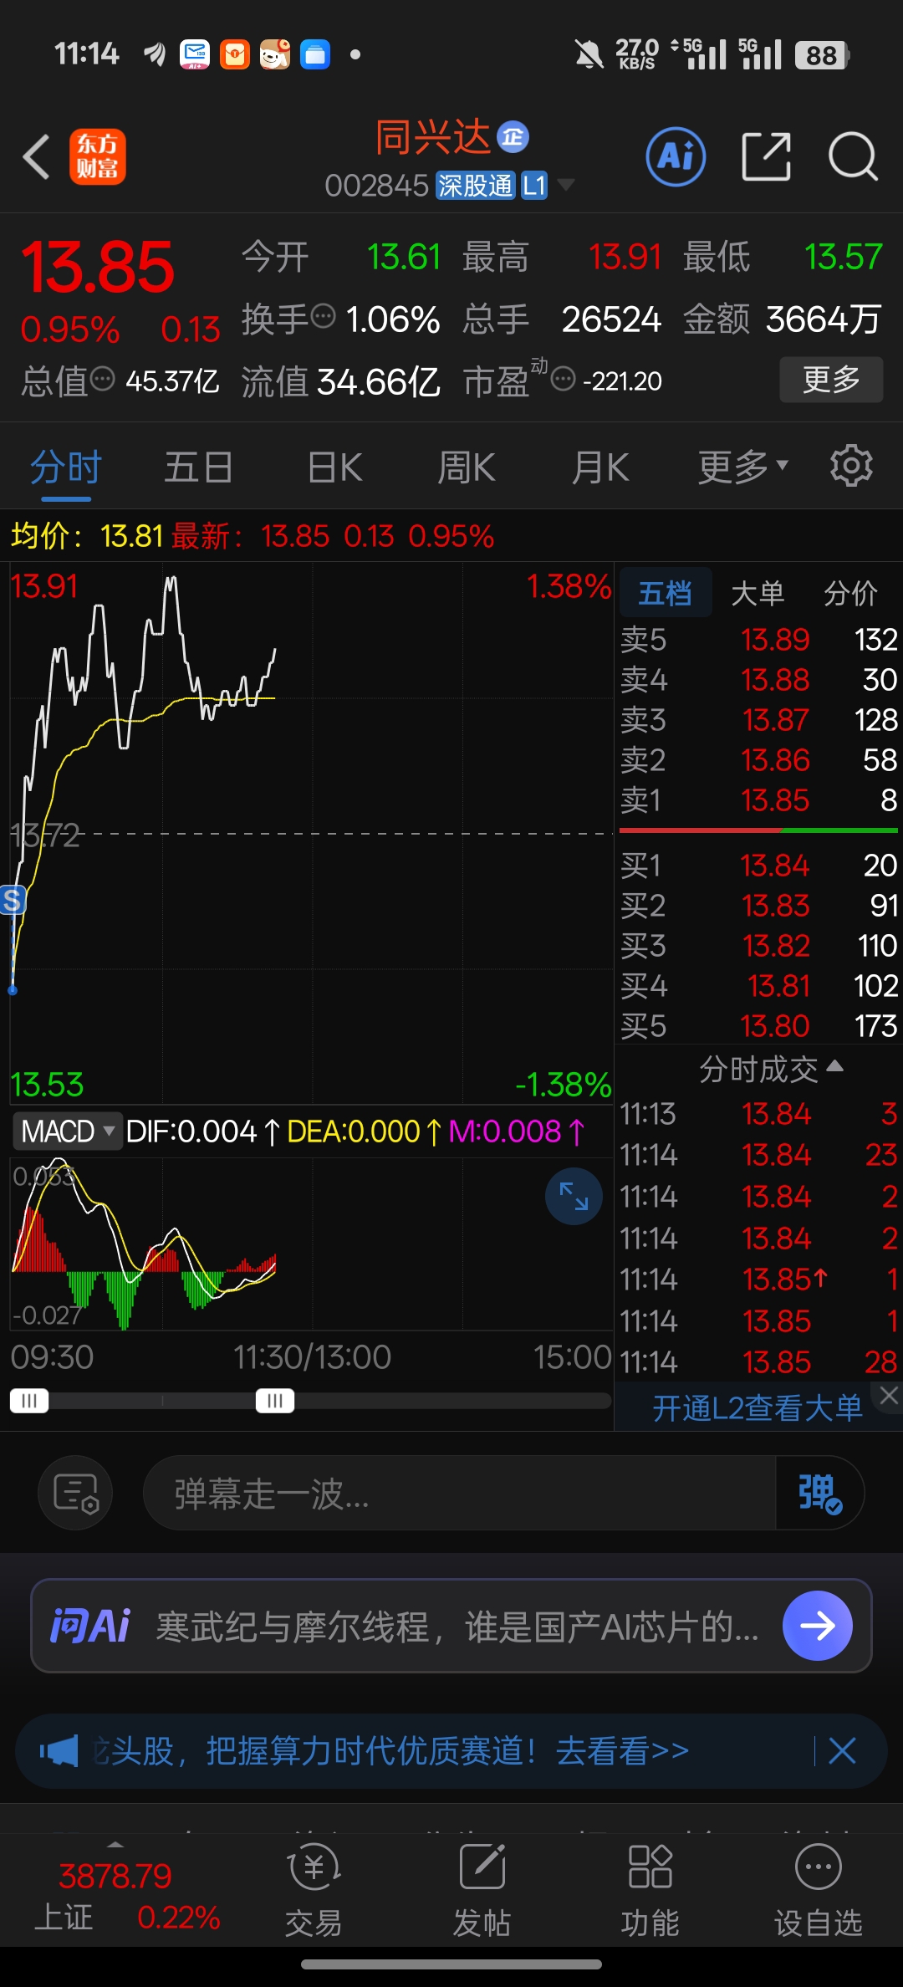Tap the L1 level badge

[534, 186]
